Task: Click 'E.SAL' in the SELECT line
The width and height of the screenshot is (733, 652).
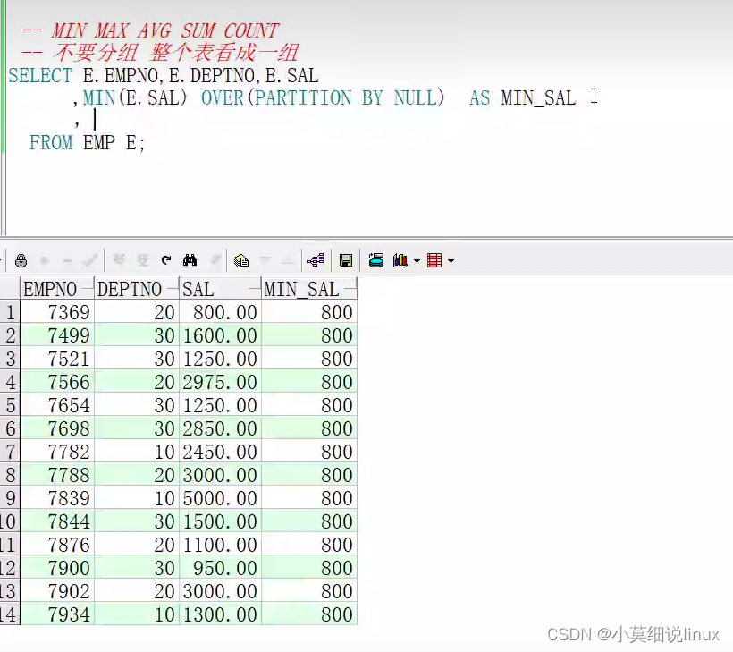Action: (292, 76)
